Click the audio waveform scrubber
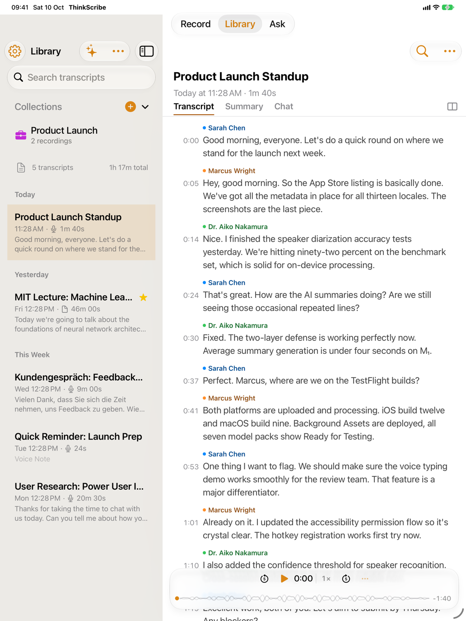This screenshot has height=621, width=466. (x=303, y=598)
